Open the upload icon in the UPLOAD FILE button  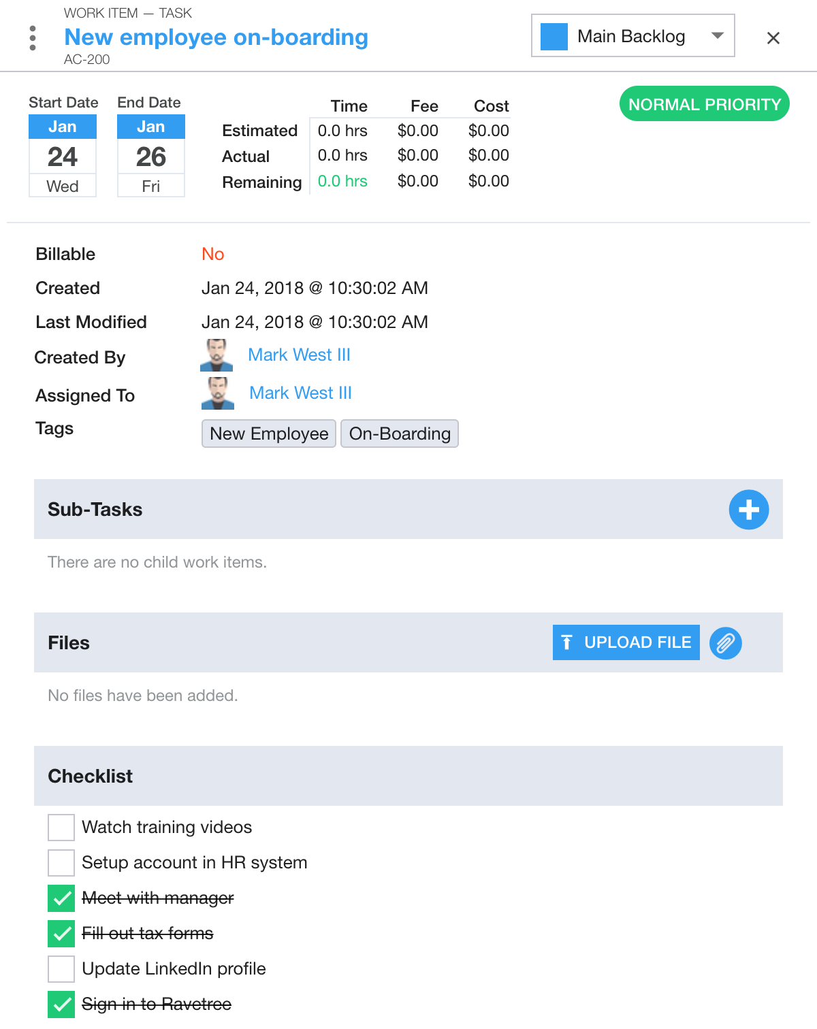[567, 642]
